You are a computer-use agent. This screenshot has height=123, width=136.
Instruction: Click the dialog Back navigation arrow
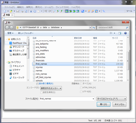(7, 28)
